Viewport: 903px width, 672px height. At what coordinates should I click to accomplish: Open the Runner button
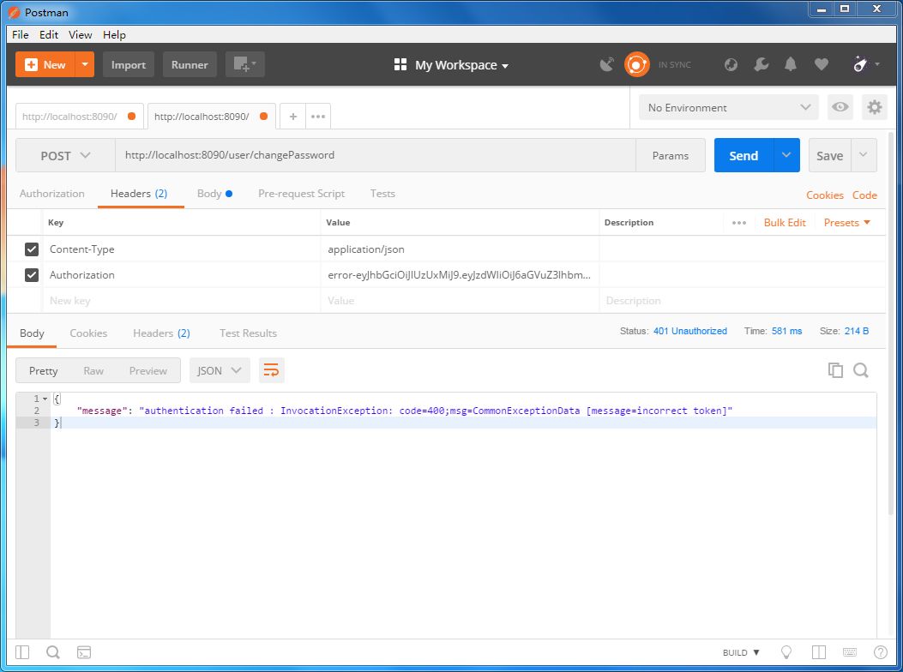pos(190,64)
